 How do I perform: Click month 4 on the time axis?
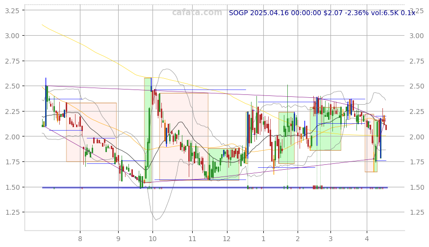[x=367, y=239]
